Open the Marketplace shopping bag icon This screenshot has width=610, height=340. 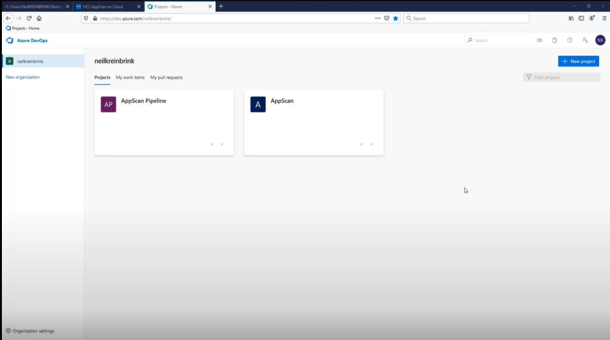tap(554, 41)
